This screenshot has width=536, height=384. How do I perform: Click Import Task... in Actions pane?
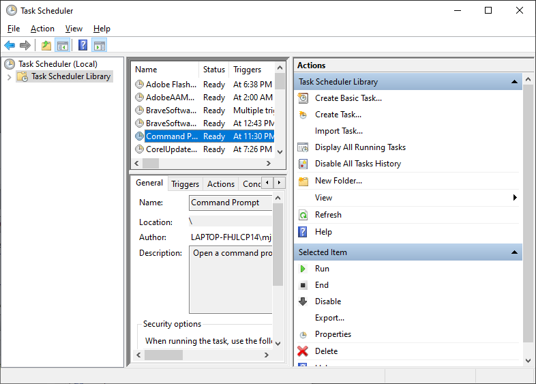click(x=338, y=131)
